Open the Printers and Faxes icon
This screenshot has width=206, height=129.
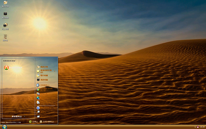click(38, 102)
